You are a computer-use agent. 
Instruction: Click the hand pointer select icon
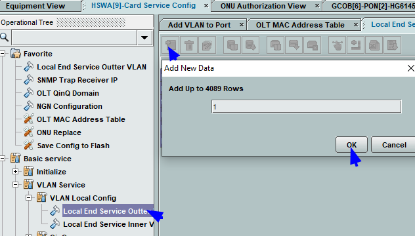(x=338, y=45)
